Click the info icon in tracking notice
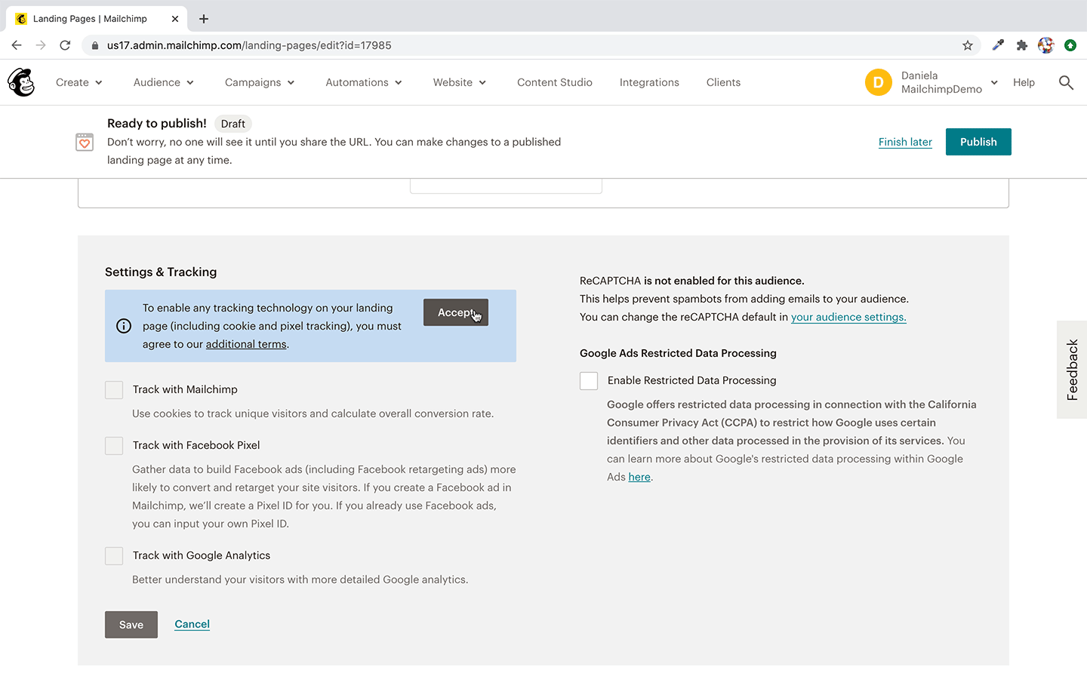Viewport: 1087px width, 679px height. click(x=124, y=326)
